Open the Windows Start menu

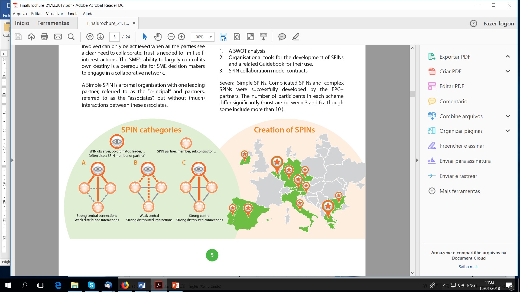click(8, 285)
